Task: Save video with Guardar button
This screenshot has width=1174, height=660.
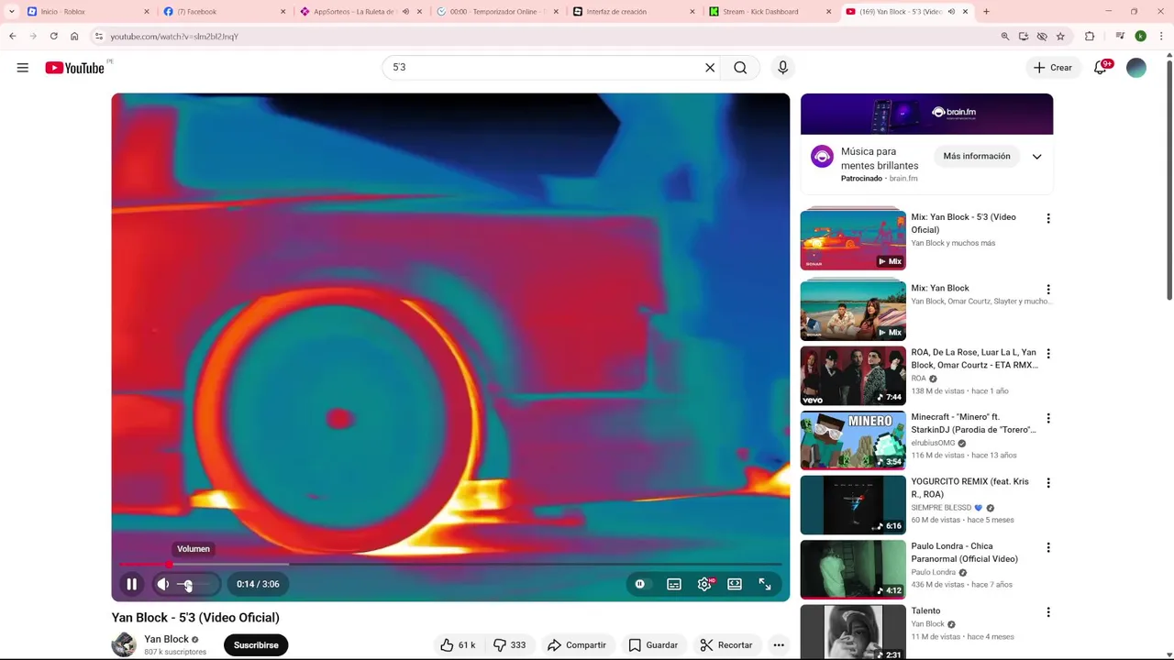Action: coord(653,645)
